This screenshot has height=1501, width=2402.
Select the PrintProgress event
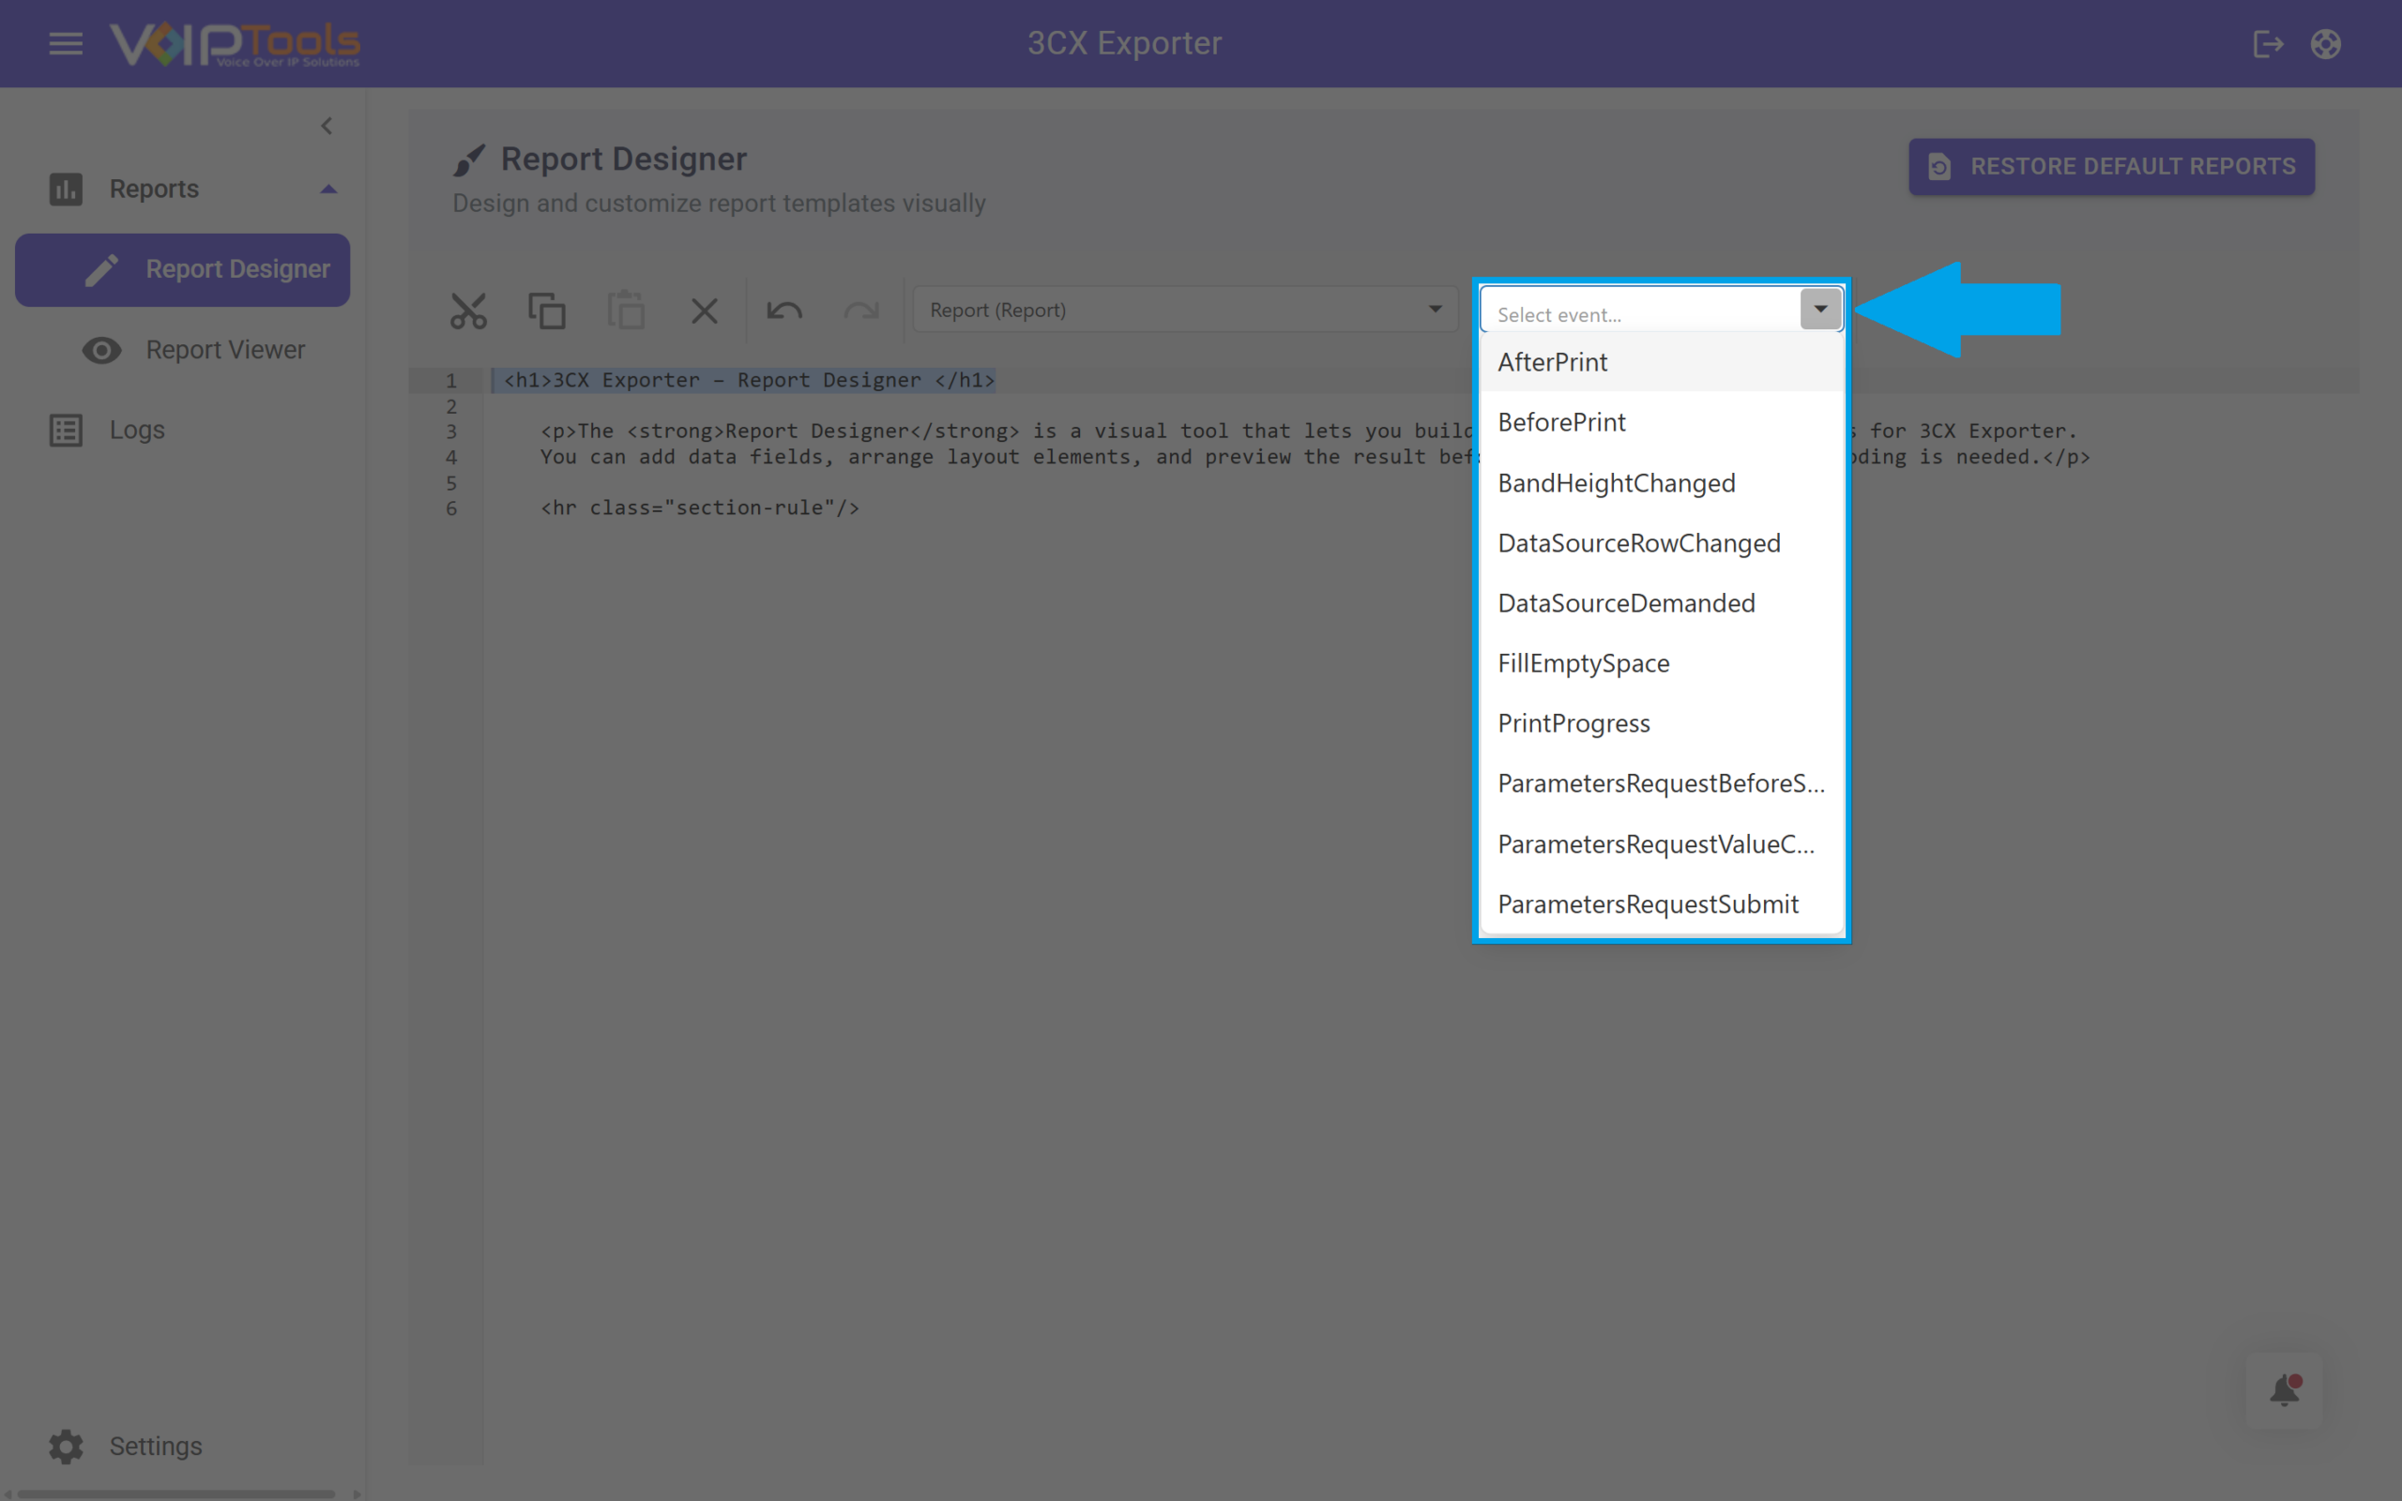coord(1662,723)
